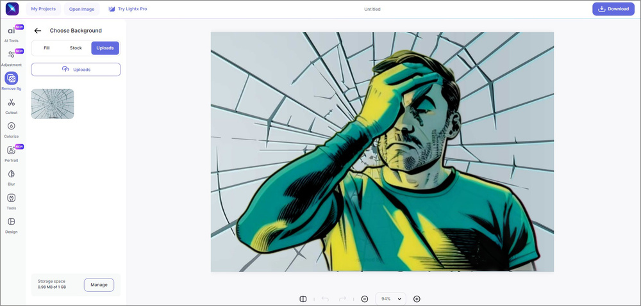The image size is (641, 306).
Task: Manage storage space
Action: (x=99, y=285)
